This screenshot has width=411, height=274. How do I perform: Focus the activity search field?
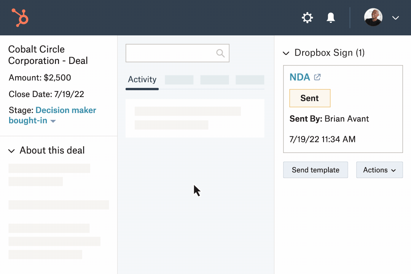(x=170, y=53)
